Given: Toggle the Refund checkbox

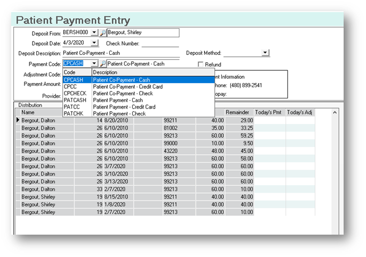Looking at the screenshot, I should pos(201,64).
